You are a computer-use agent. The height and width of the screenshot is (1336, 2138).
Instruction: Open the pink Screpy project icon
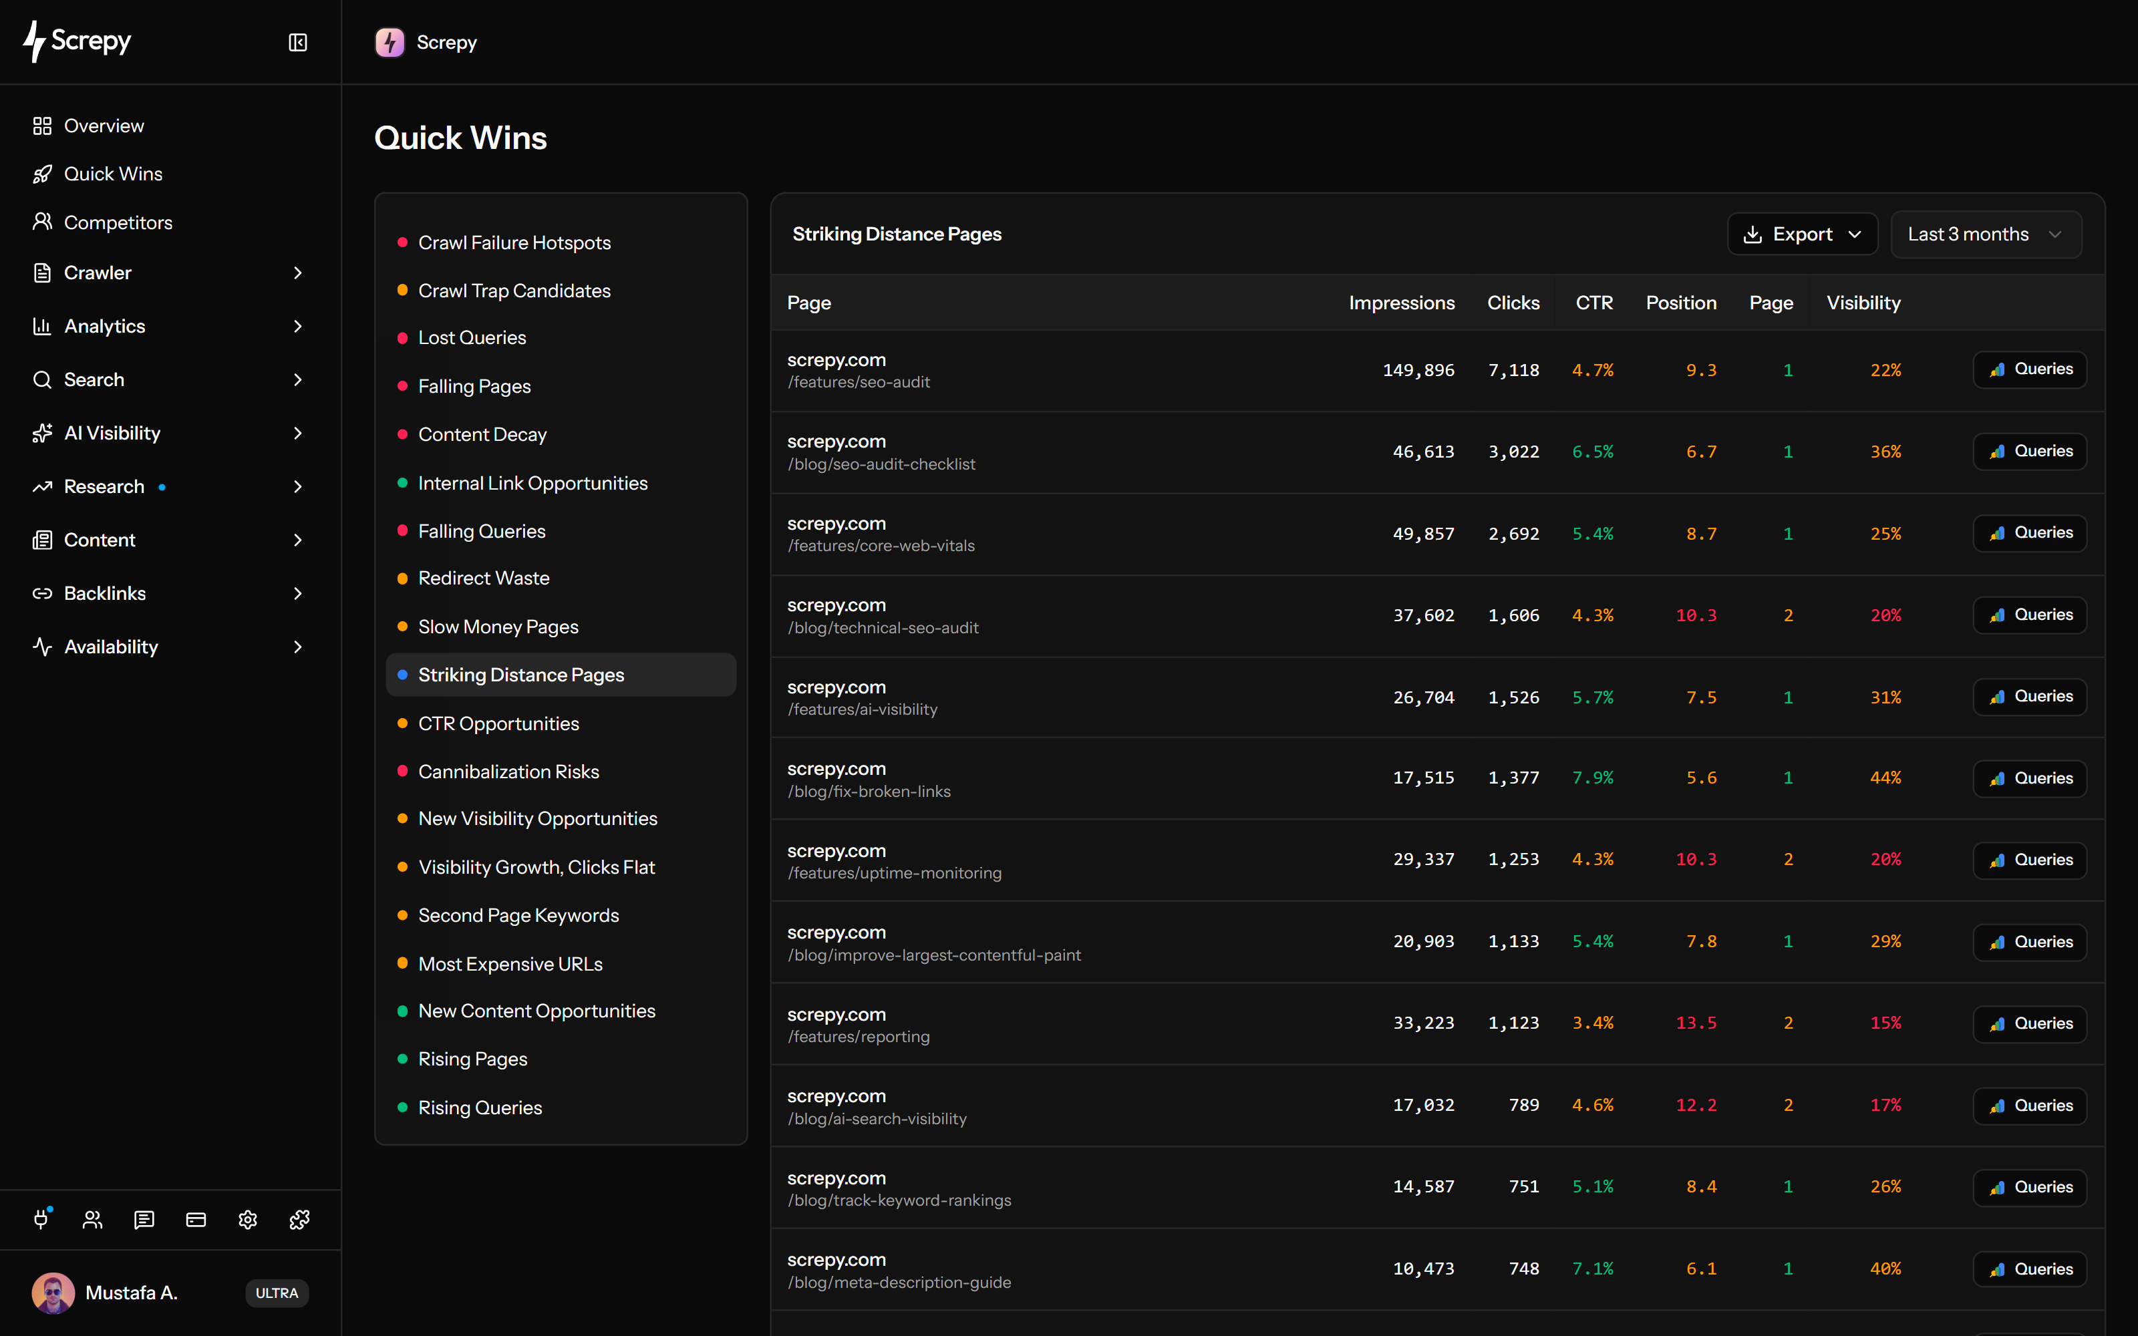(x=390, y=42)
